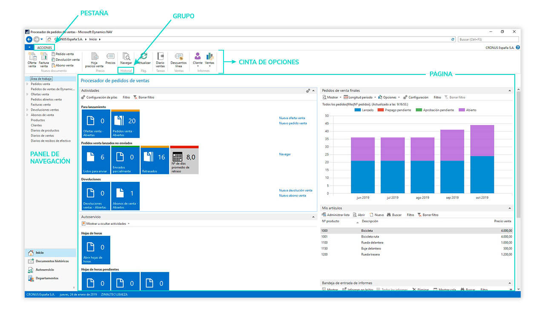Viewport: 545px width, 327px height.
Task: Click the Nueva oferta venta link
Action: click(292, 118)
